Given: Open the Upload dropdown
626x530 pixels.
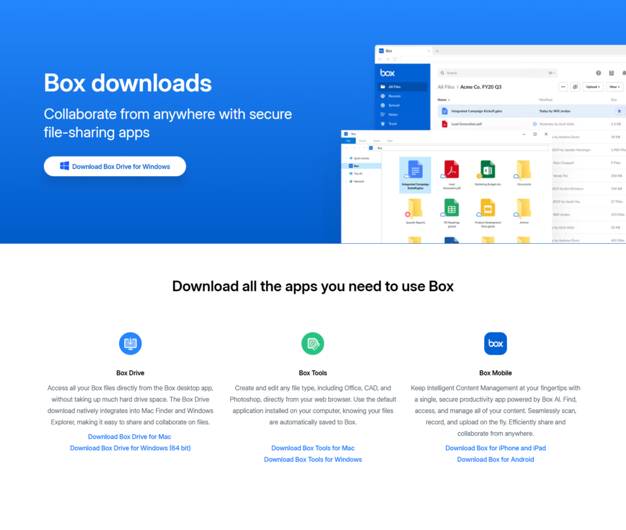Looking at the screenshot, I should tap(592, 87).
